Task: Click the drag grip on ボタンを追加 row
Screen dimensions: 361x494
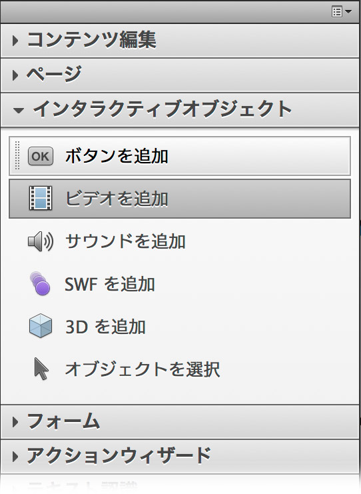Action: [17, 155]
